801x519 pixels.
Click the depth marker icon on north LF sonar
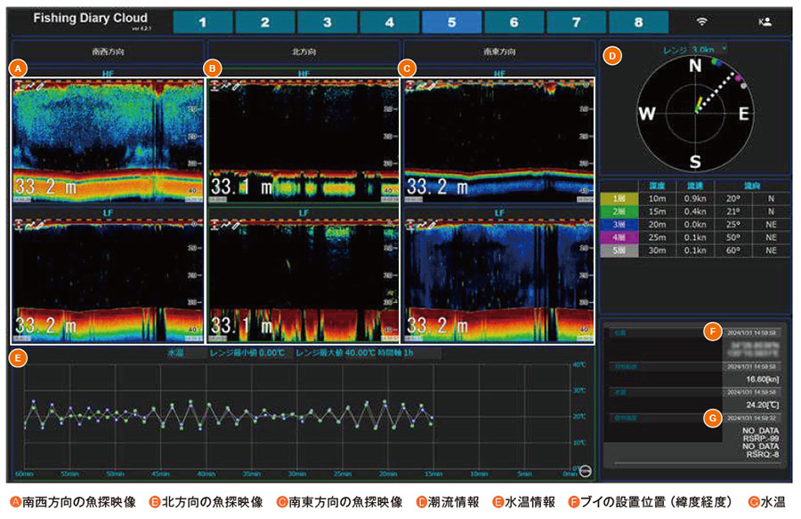click(214, 223)
